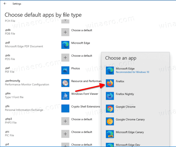Click the .pdf extension text
The image size is (176, 147).
7,43
